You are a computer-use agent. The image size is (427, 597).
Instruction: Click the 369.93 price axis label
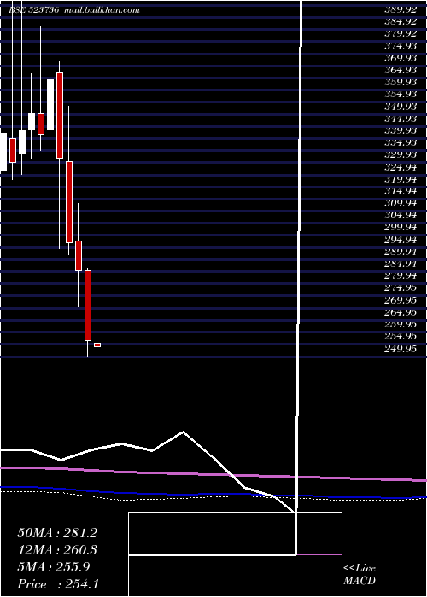coord(401,58)
